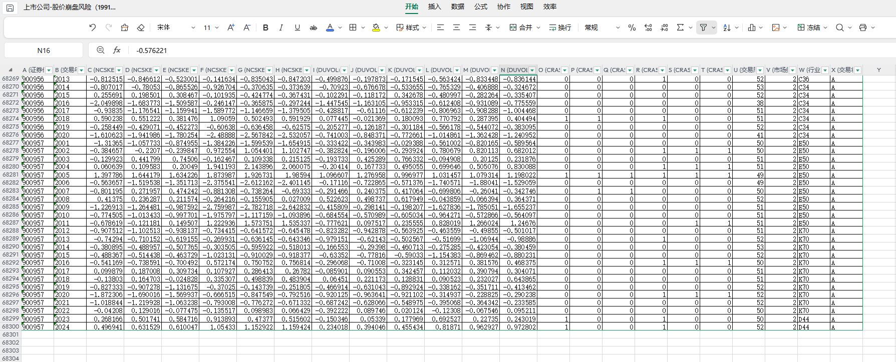Image resolution: width=896 pixels, height=362 pixels.
Task: Toggle underline formatting
Action: point(297,27)
